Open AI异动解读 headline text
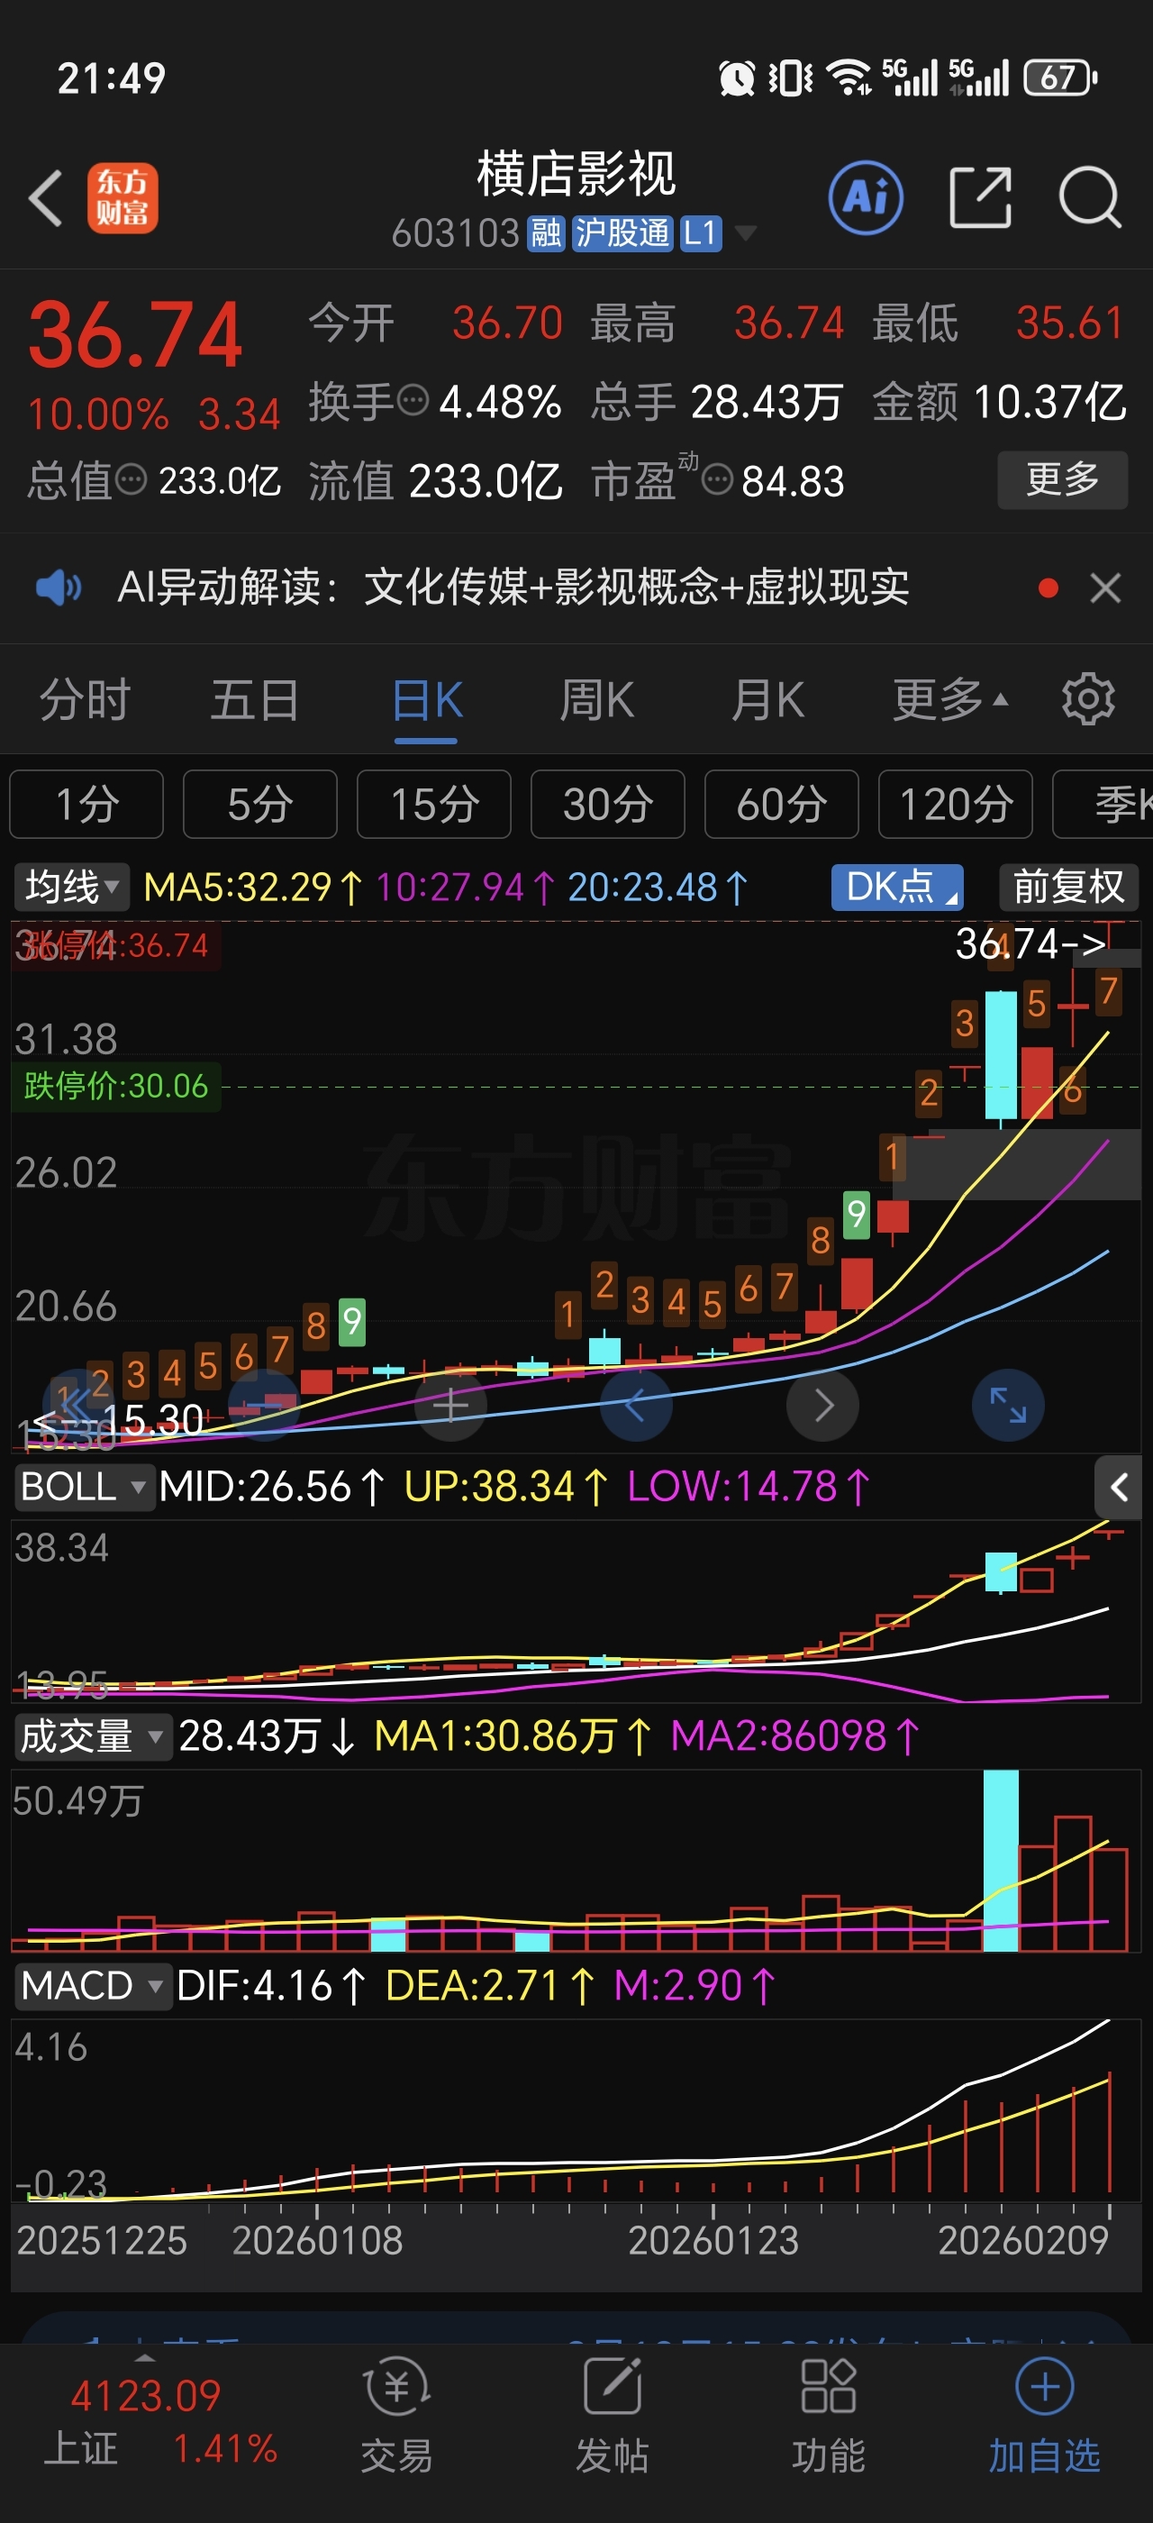The width and height of the screenshot is (1153, 2523). pyautogui.click(x=513, y=587)
